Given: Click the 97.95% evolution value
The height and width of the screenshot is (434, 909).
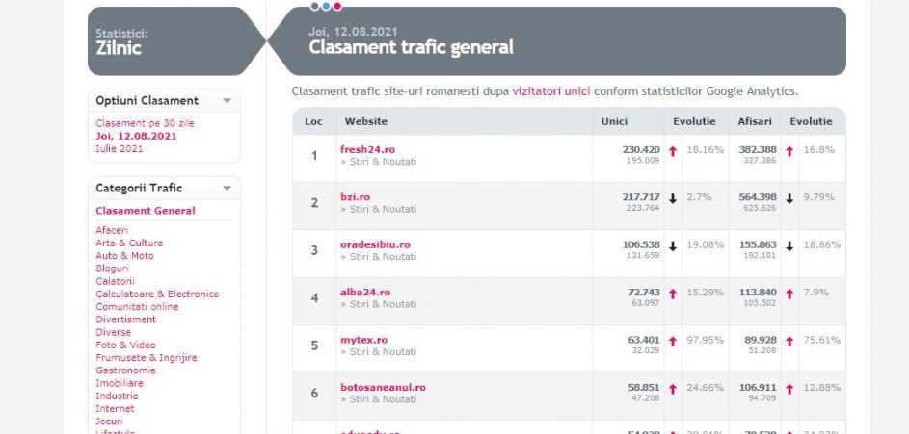Looking at the screenshot, I should pos(706,340).
